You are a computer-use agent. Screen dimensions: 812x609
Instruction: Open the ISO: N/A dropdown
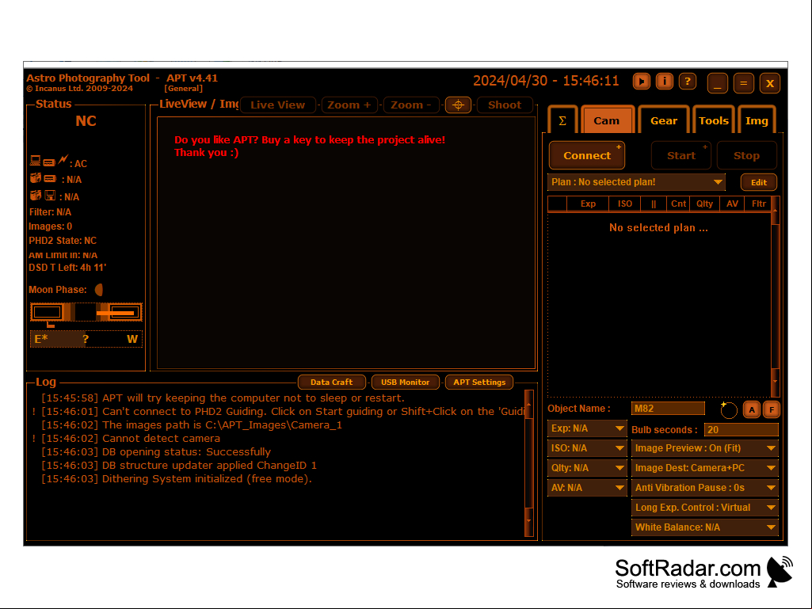coord(587,448)
